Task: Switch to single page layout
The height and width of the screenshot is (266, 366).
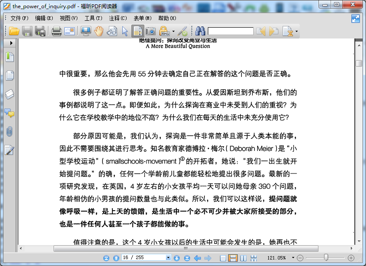Action: (x=223, y=258)
